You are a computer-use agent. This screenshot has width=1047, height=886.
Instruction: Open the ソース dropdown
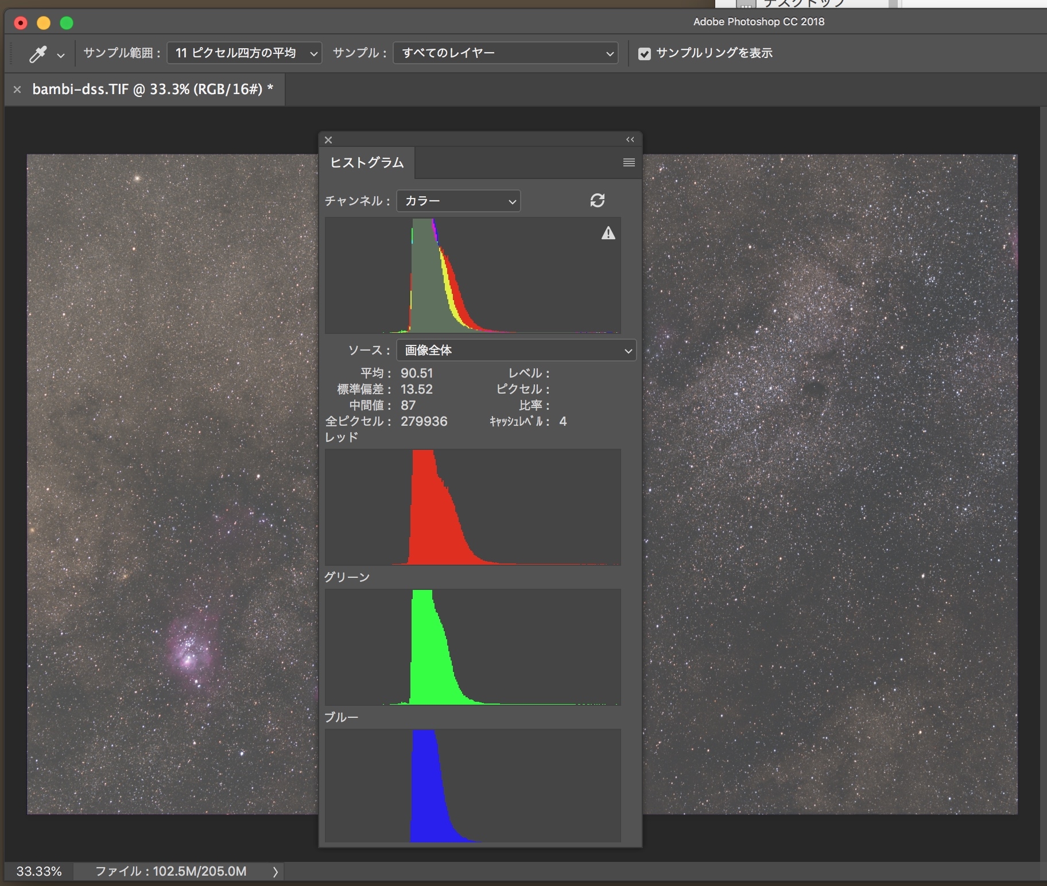pyautogui.click(x=516, y=350)
